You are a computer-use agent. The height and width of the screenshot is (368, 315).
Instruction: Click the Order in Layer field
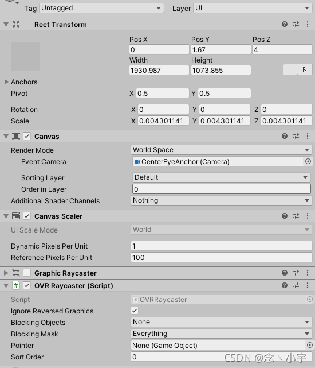(x=222, y=189)
